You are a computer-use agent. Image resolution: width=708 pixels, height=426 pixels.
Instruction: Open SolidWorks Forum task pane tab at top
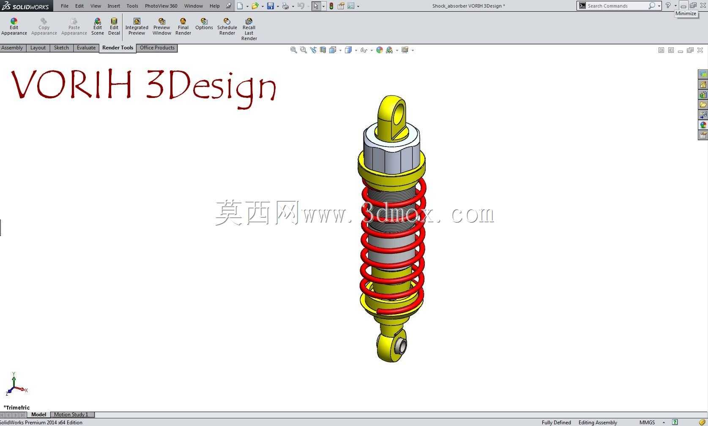click(x=703, y=74)
